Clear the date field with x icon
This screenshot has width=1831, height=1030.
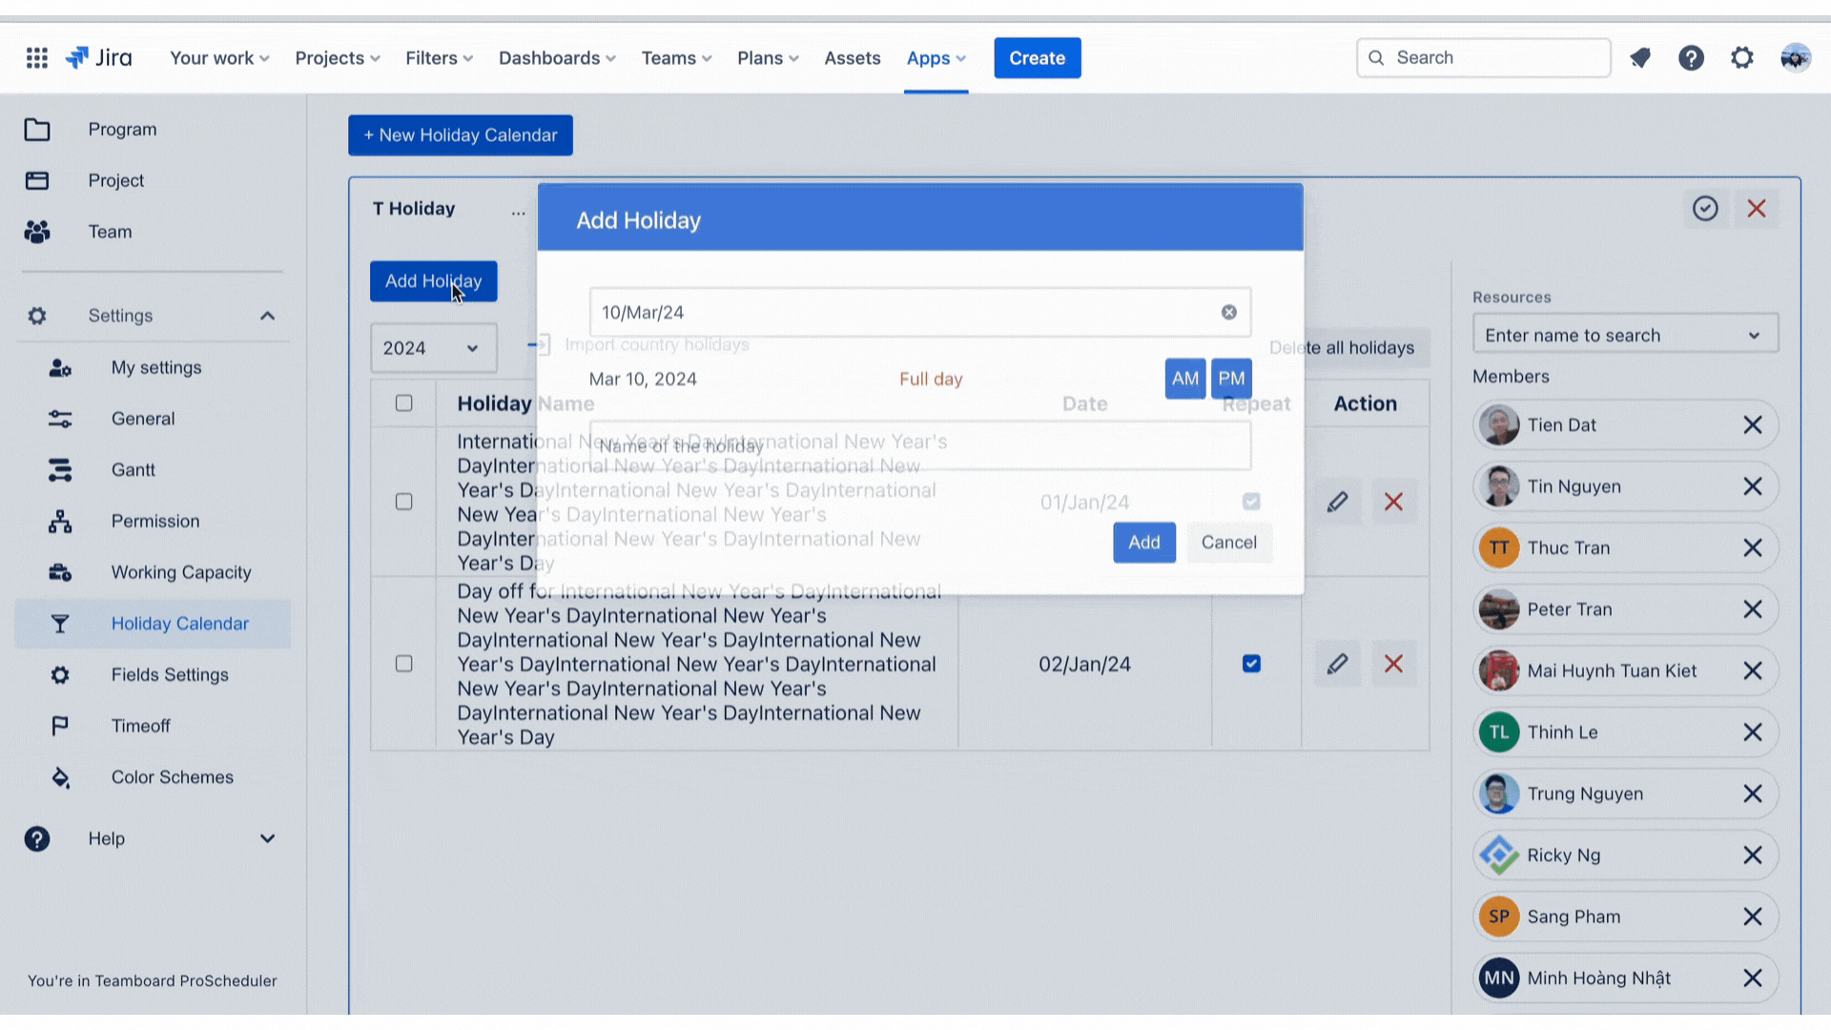1229,313
